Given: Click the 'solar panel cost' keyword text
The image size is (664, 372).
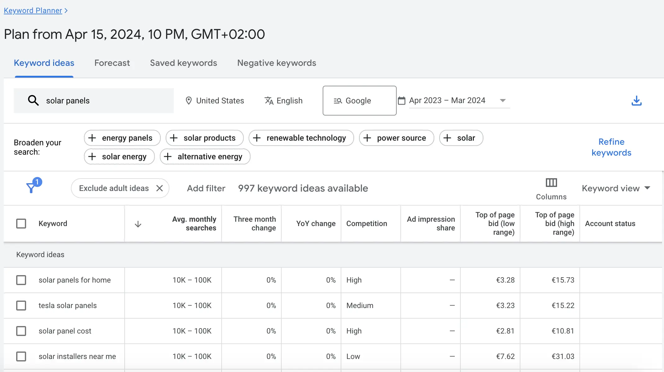Looking at the screenshot, I should coord(65,331).
